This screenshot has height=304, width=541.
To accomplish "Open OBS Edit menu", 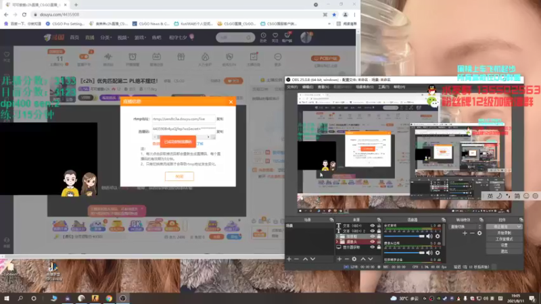I will coord(308,87).
